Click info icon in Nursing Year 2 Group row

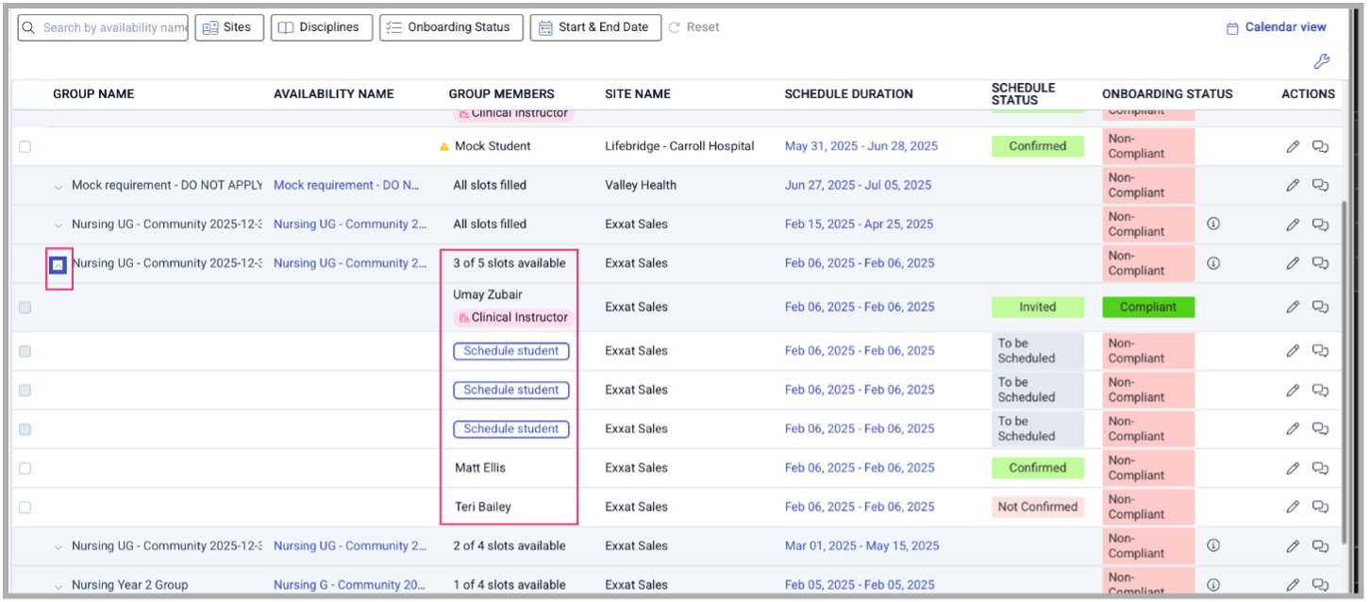[1213, 585]
